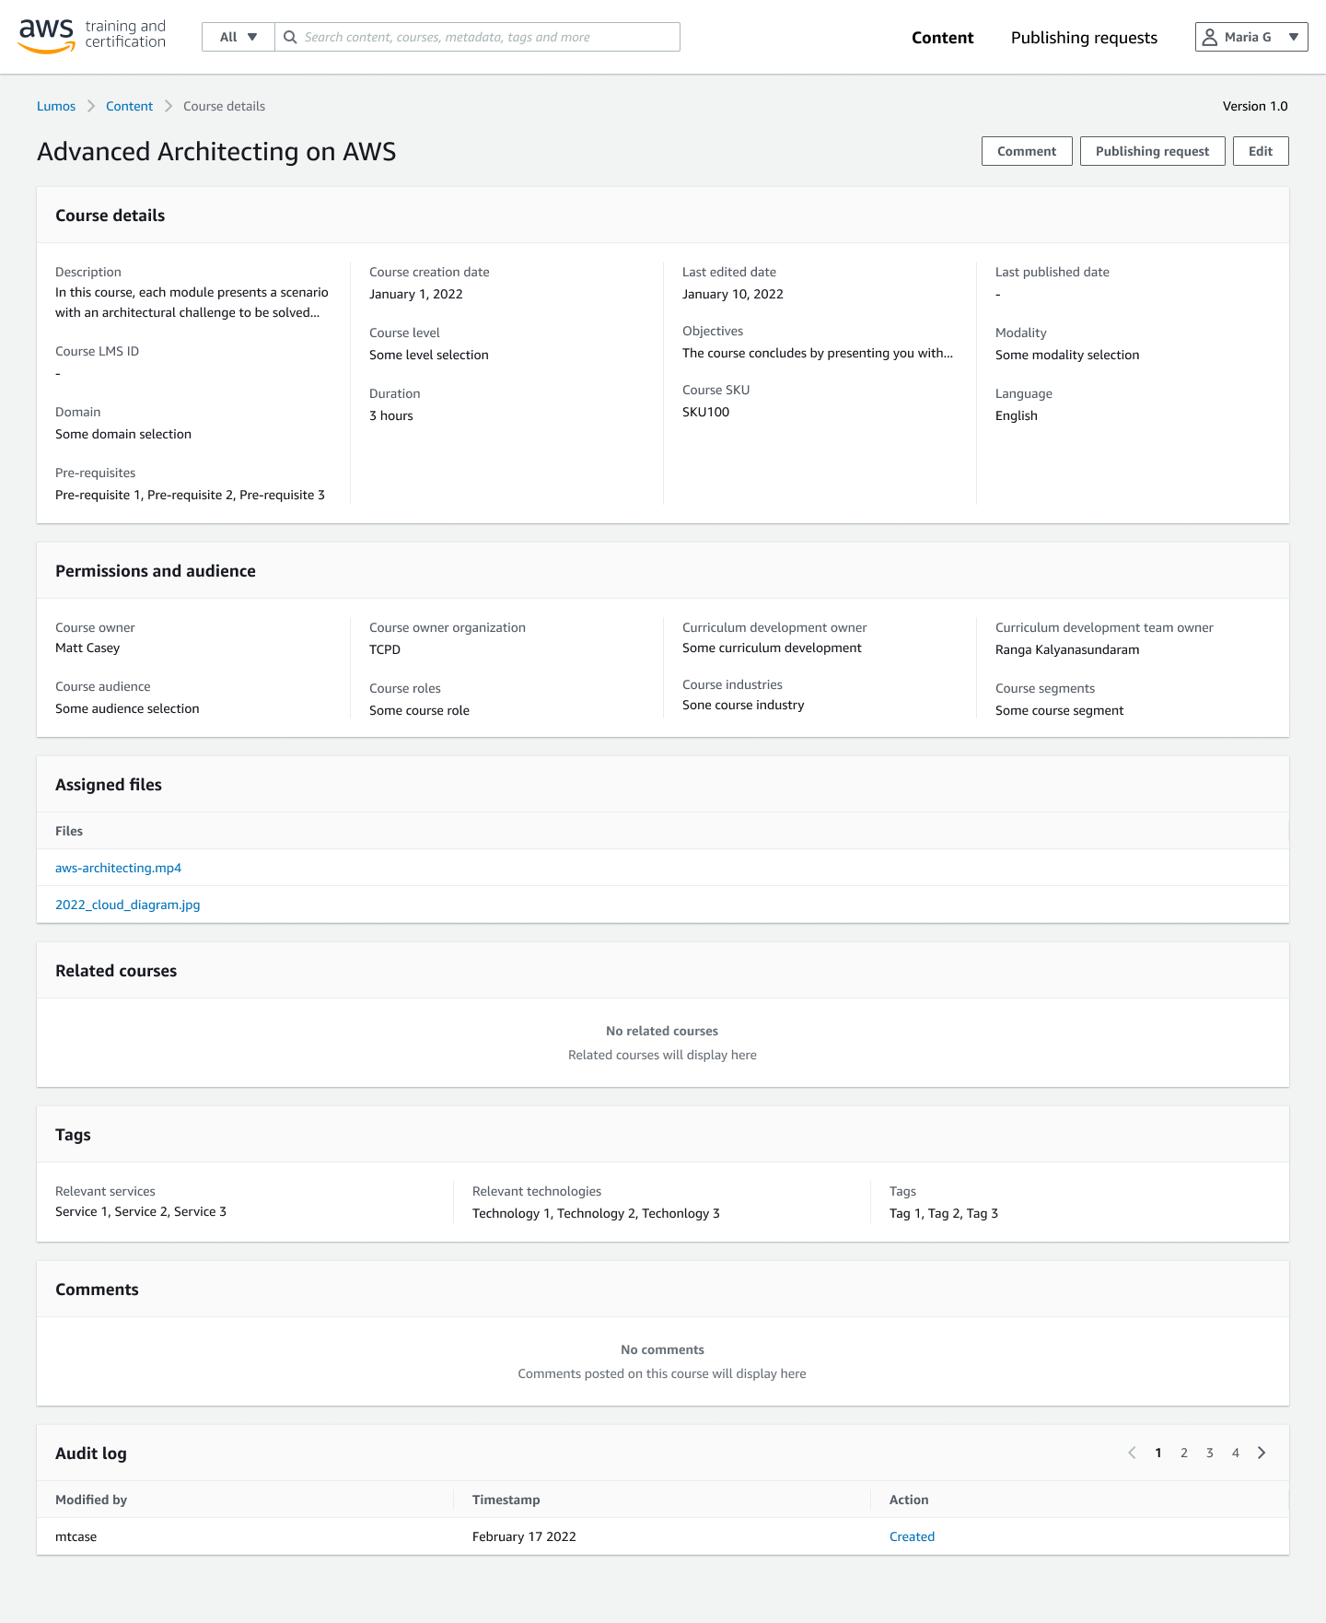Click the Some audience selection value

[x=127, y=708]
